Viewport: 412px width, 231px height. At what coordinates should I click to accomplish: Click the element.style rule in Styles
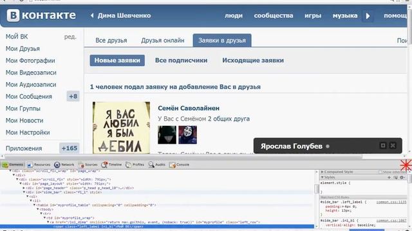(x=335, y=183)
